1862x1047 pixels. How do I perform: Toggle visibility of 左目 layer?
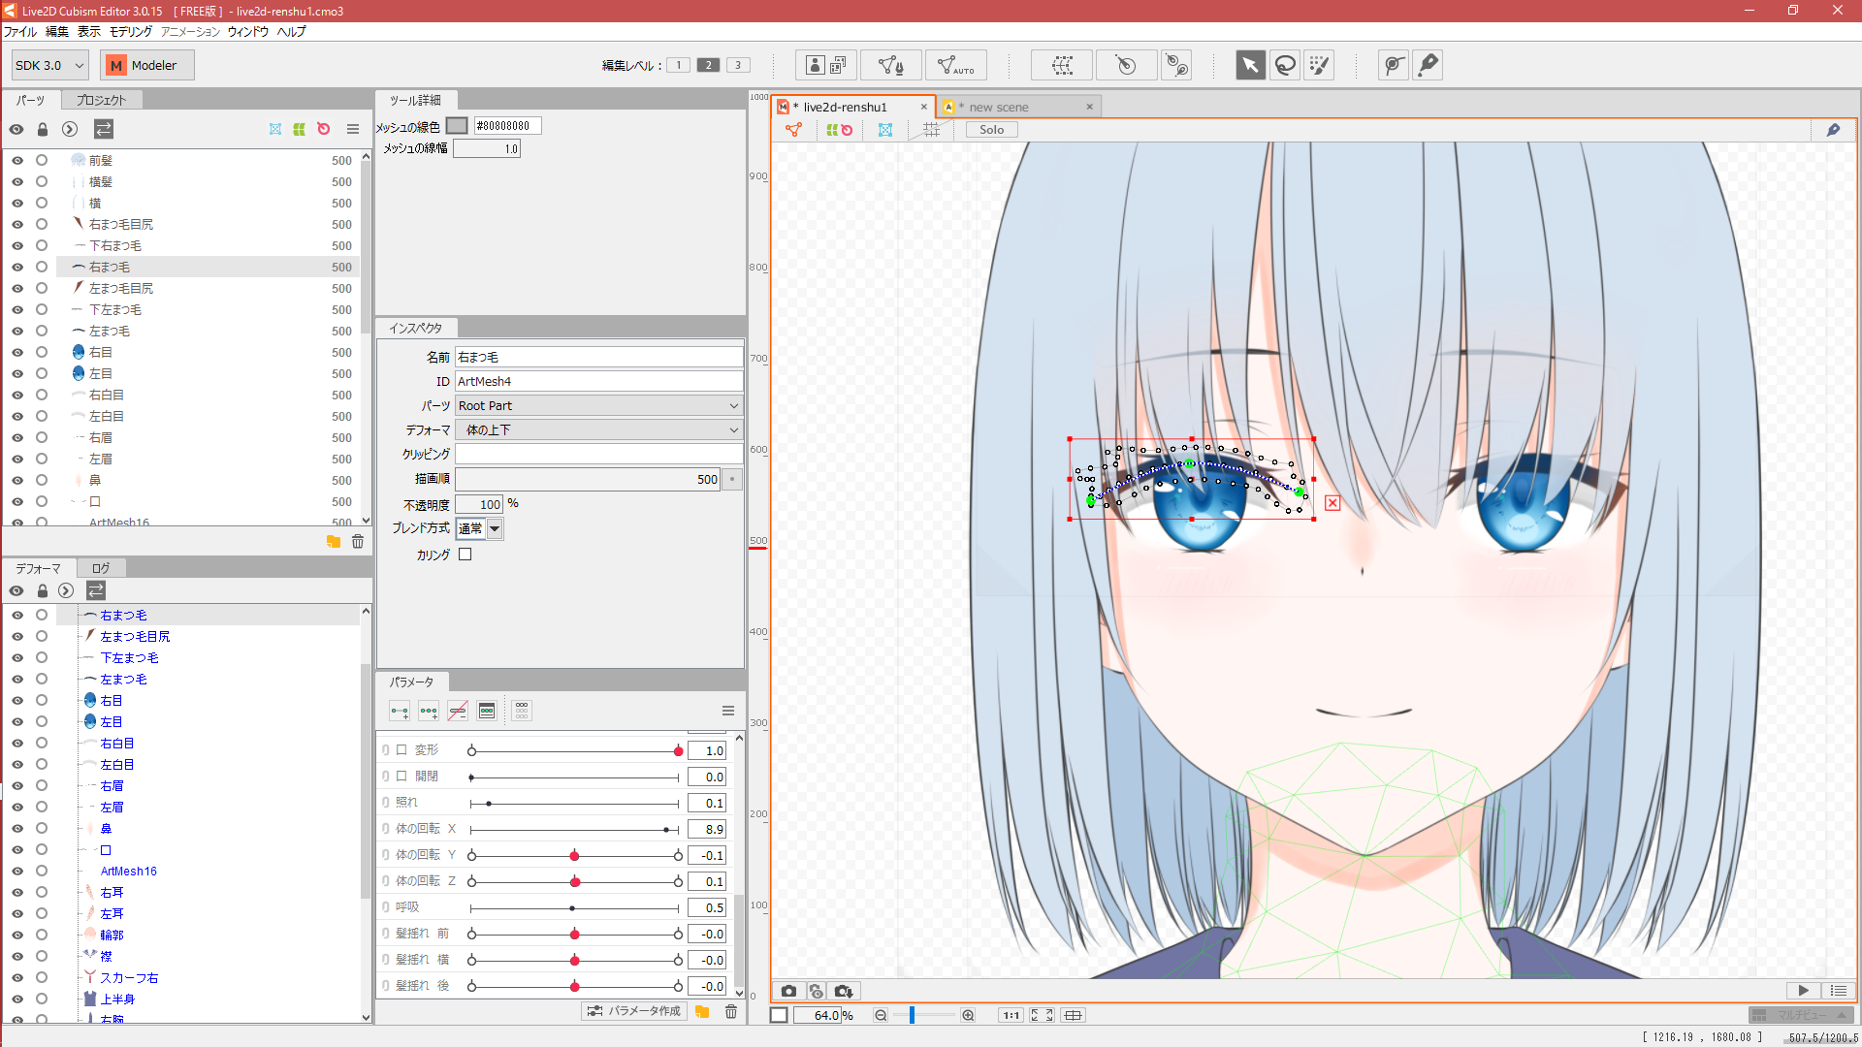click(x=17, y=373)
